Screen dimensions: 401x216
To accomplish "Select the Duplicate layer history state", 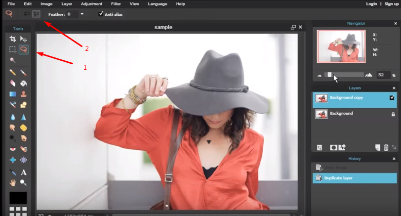I will click(355, 178).
